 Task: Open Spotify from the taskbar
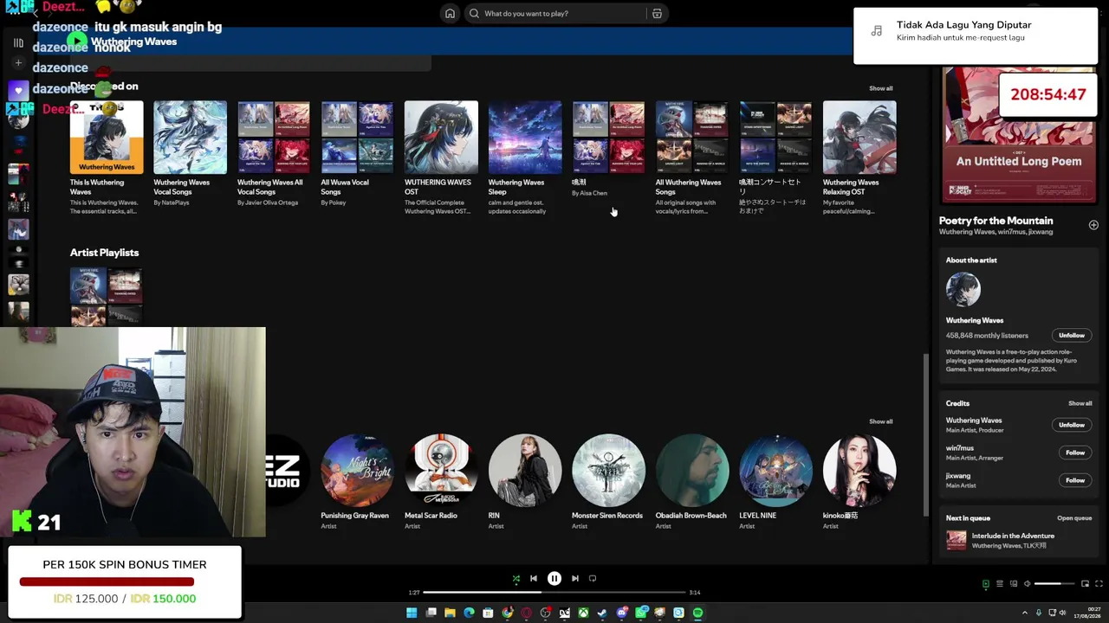pyautogui.click(x=697, y=613)
